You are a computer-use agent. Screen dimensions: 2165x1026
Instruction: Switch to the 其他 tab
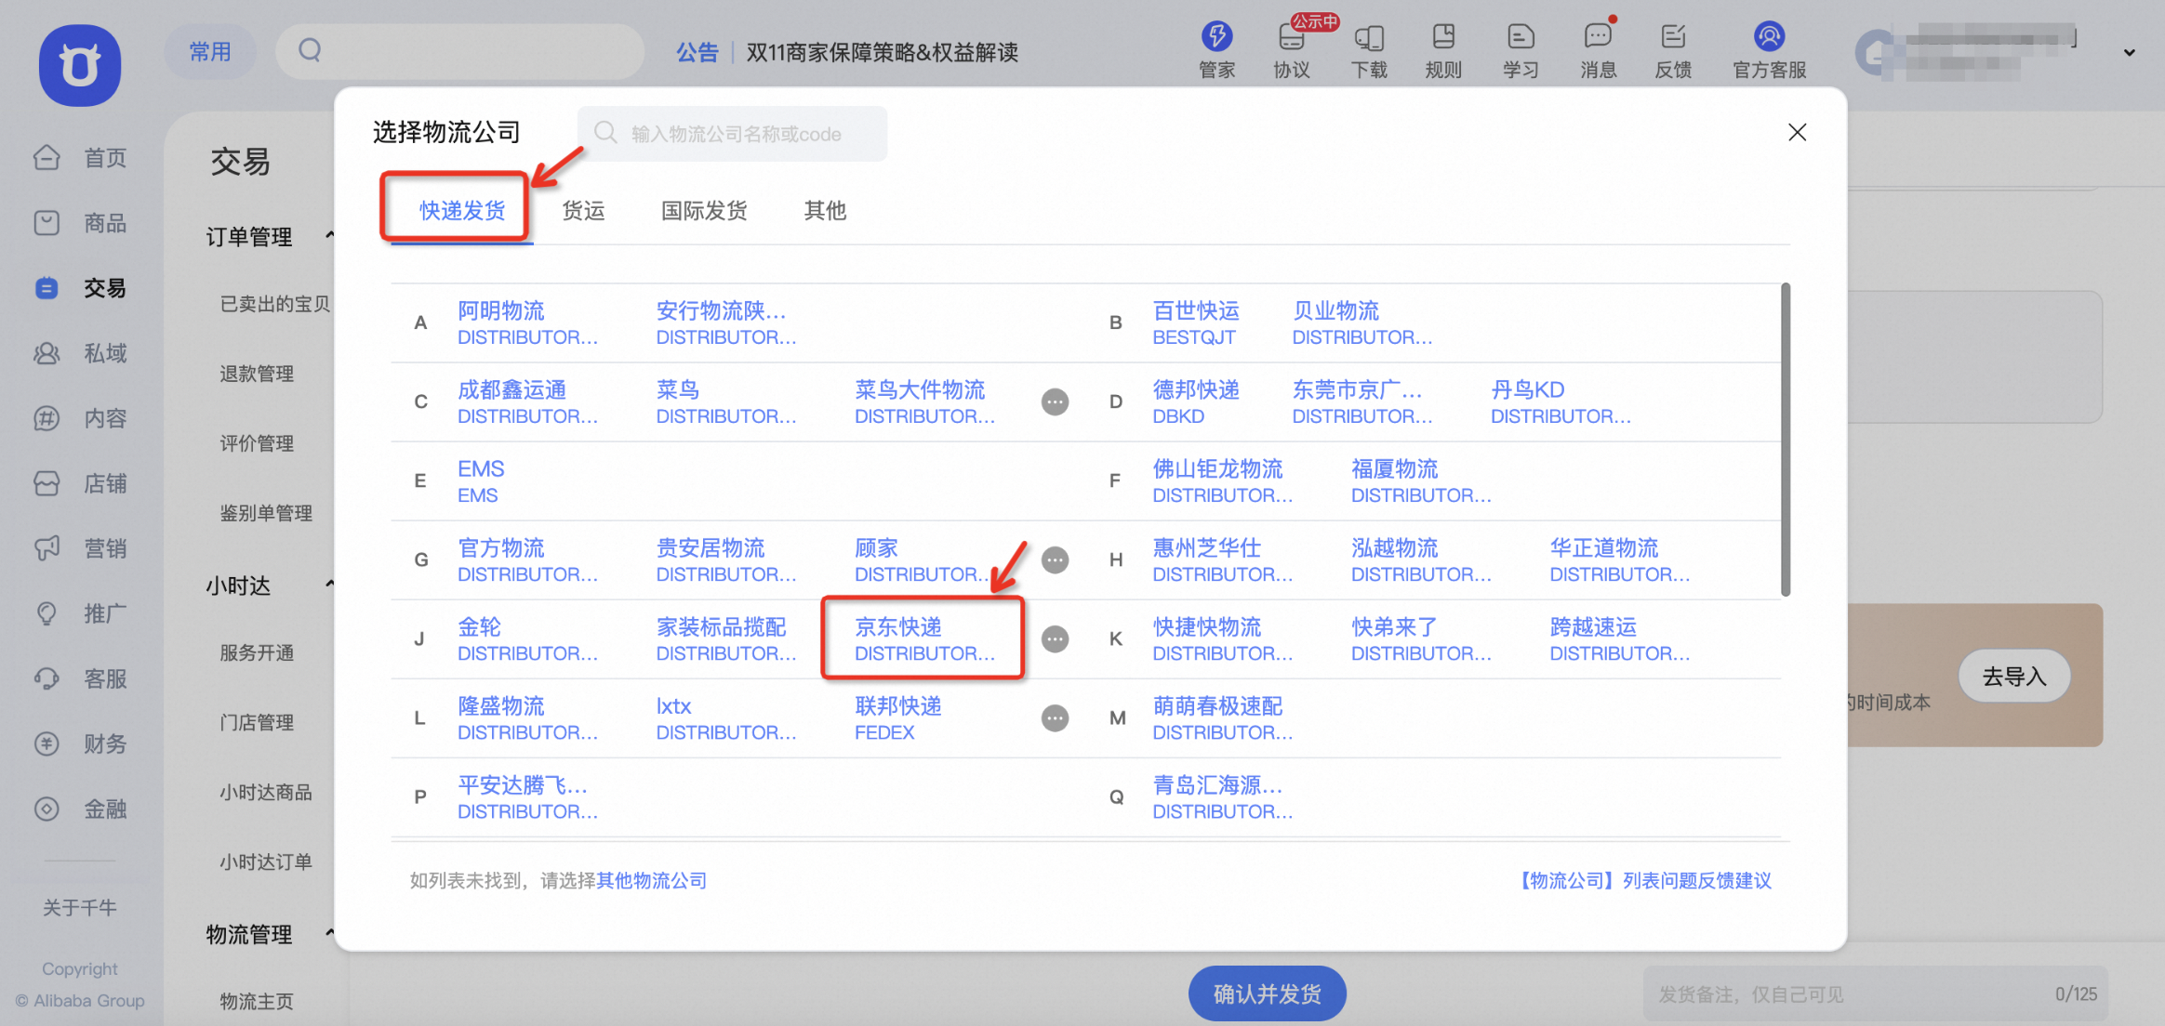click(x=825, y=210)
